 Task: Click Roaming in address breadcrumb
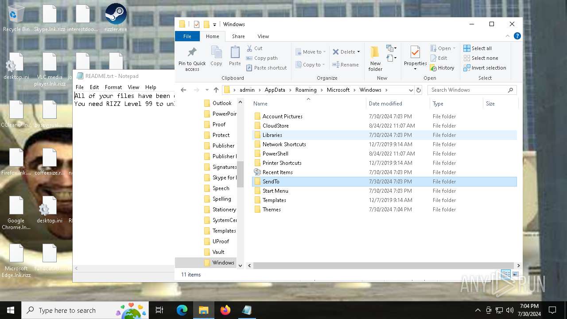[306, 90]
